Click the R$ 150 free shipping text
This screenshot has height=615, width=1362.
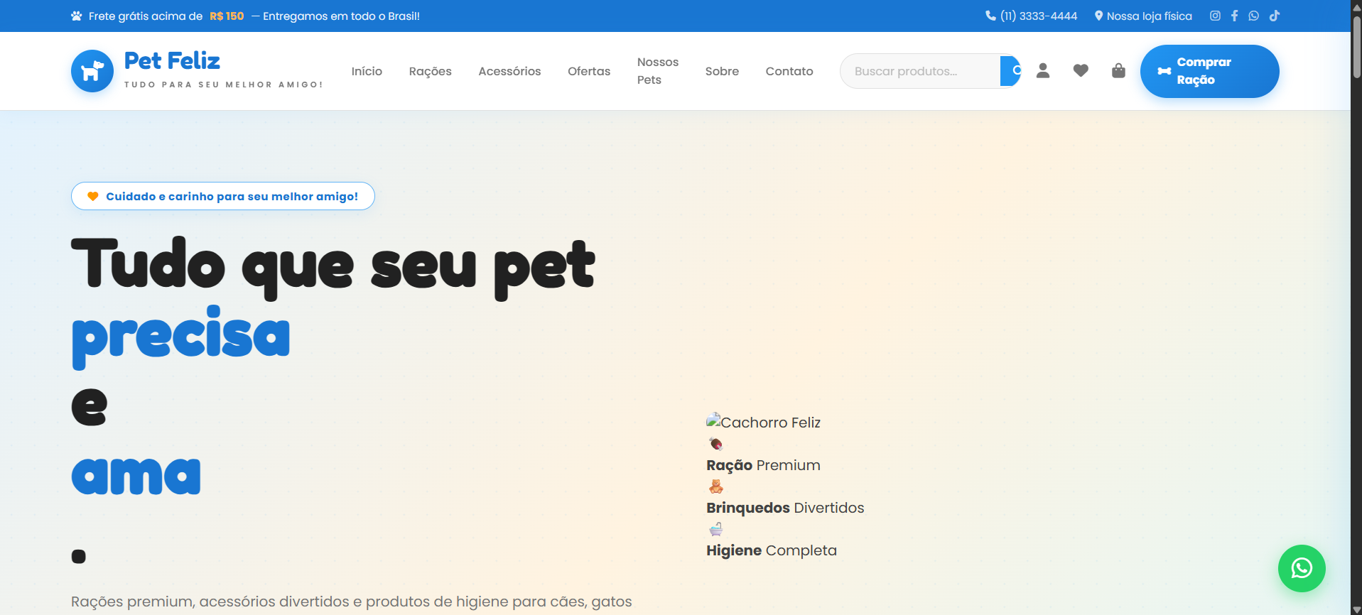227,16
